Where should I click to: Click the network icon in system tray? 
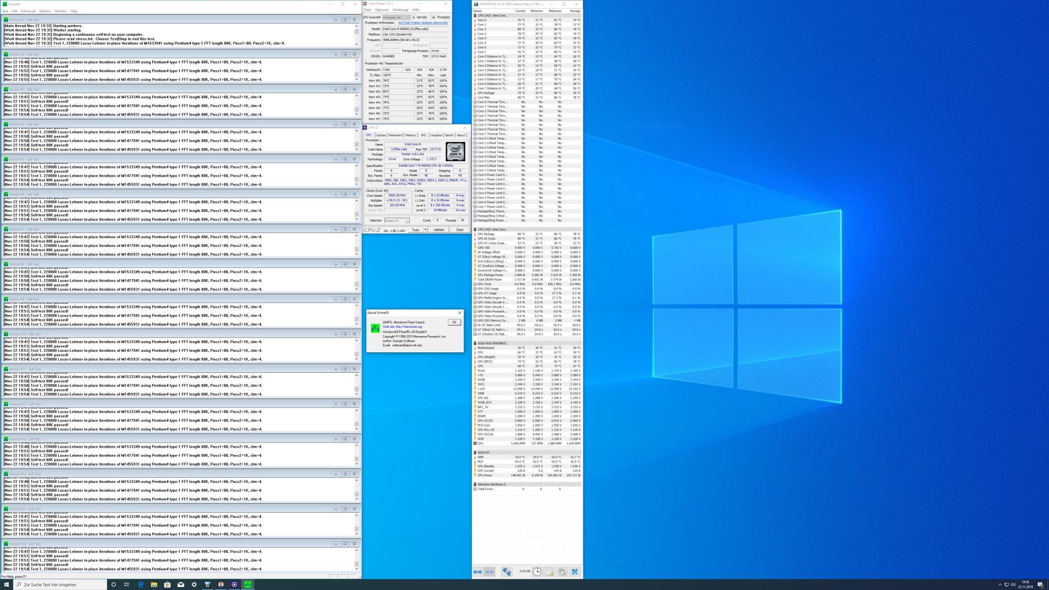click(1006, 584)
